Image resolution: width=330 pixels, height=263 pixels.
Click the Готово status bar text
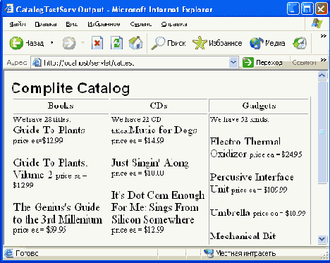click(27, 253)
